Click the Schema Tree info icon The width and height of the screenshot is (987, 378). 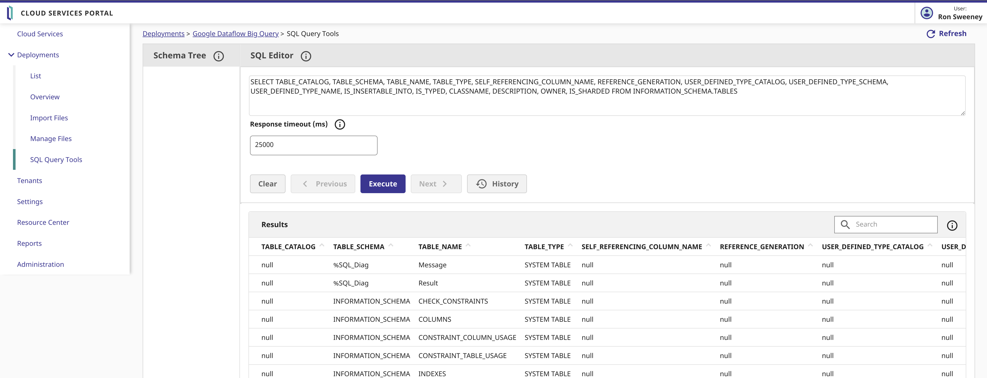(218, 56)
